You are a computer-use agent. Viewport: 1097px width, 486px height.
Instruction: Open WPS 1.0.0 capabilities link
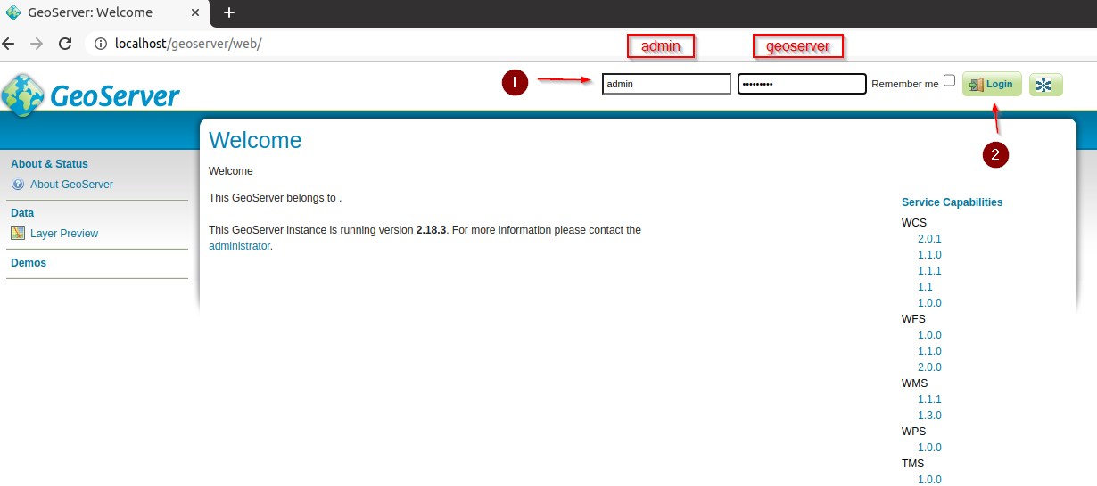929,448
